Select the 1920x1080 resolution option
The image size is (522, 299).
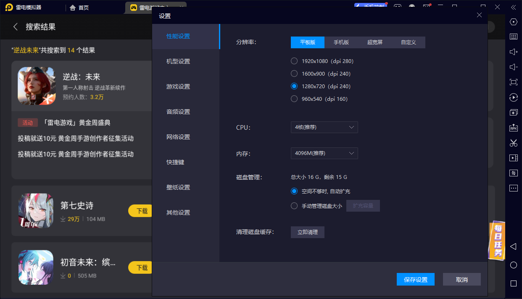[x=294, y=60]
